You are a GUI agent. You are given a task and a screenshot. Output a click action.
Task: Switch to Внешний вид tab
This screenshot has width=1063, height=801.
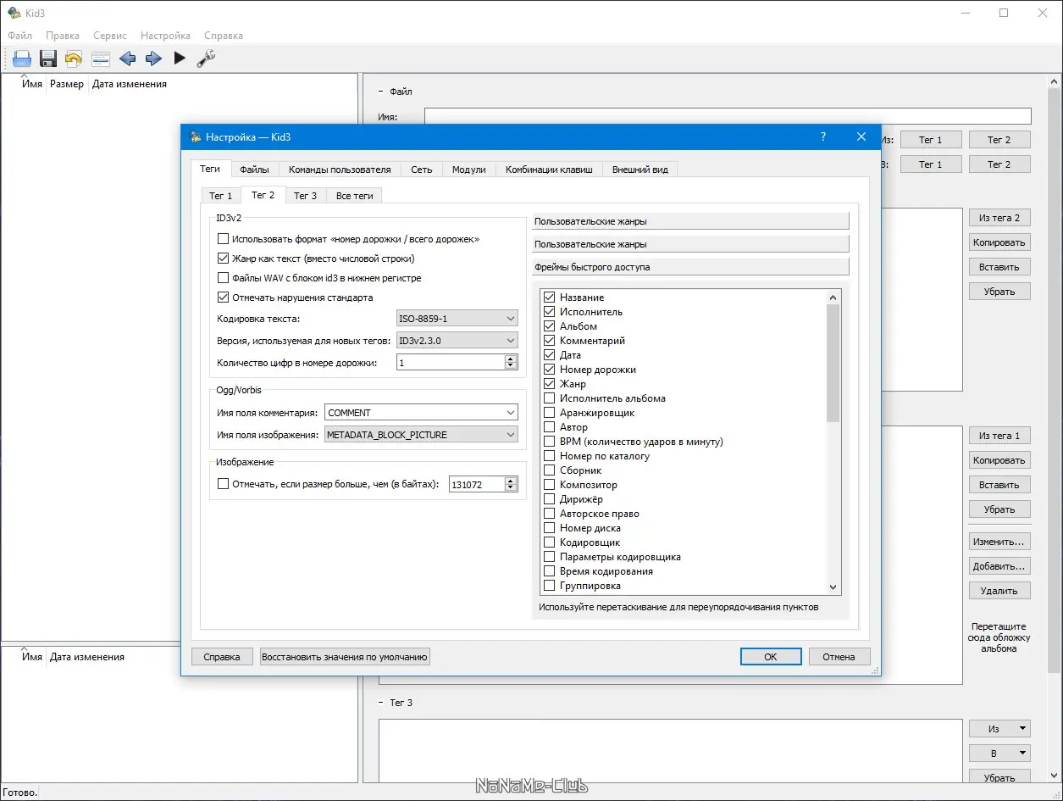(x=640, y=170)
